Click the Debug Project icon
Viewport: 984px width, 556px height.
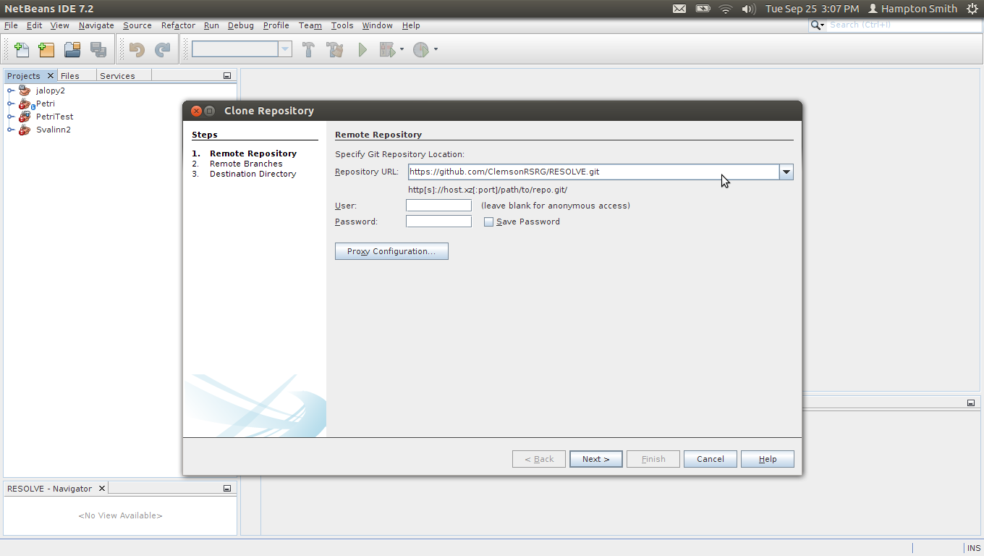388,50
